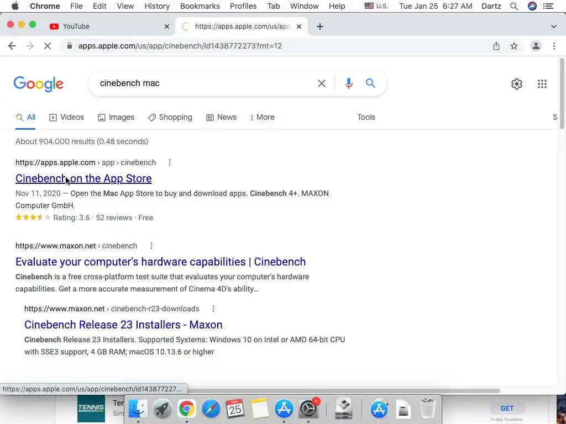This screenshot has width=566, height=424.
Task: Switch to Images results
Action: click(x=116, y=117)
